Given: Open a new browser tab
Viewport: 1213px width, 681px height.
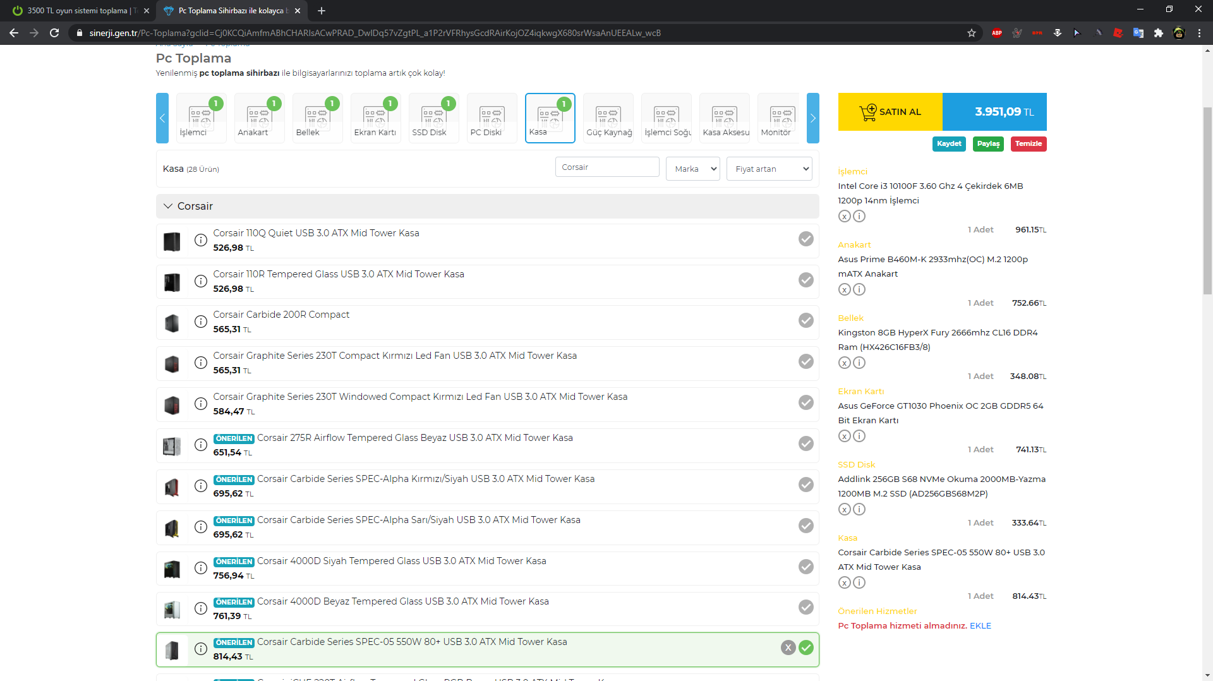Looking at the screenshot, I should click(x=322, y=11).
